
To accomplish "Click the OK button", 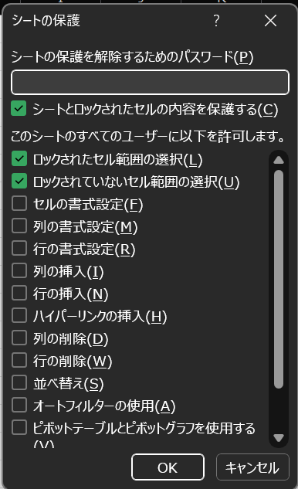I will (168, 467).
